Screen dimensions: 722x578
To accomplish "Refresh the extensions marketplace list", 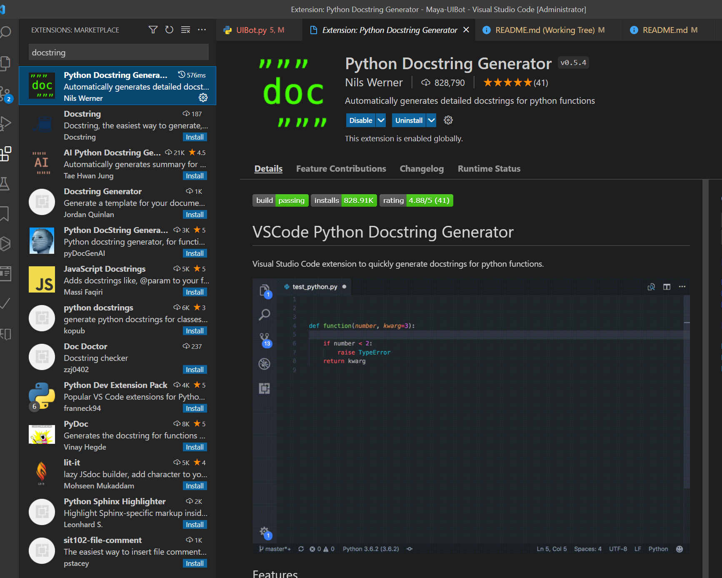I will [169, 30].
